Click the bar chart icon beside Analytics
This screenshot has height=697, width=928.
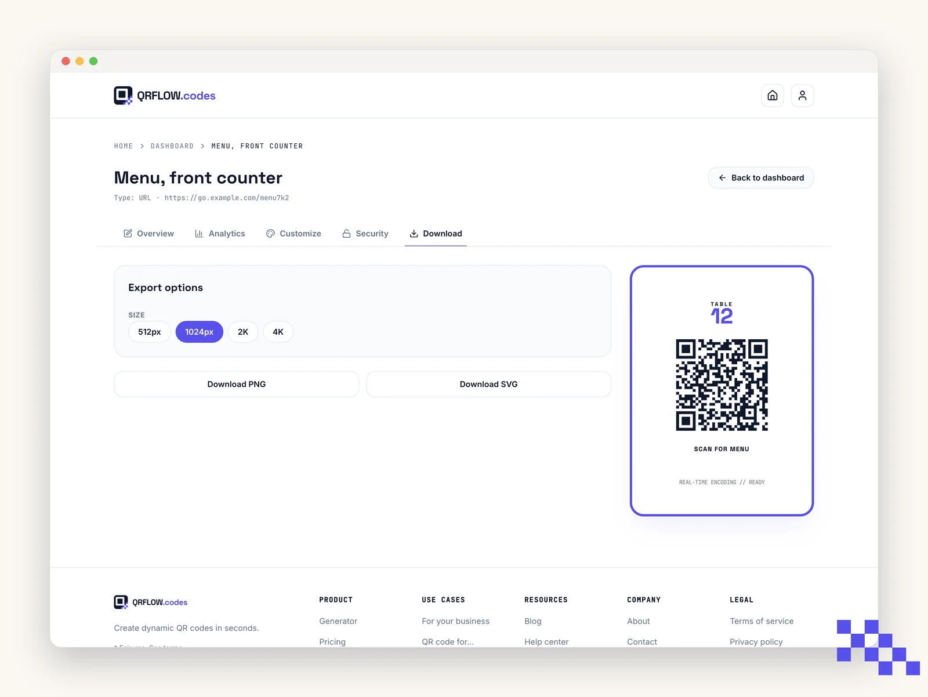199,234
